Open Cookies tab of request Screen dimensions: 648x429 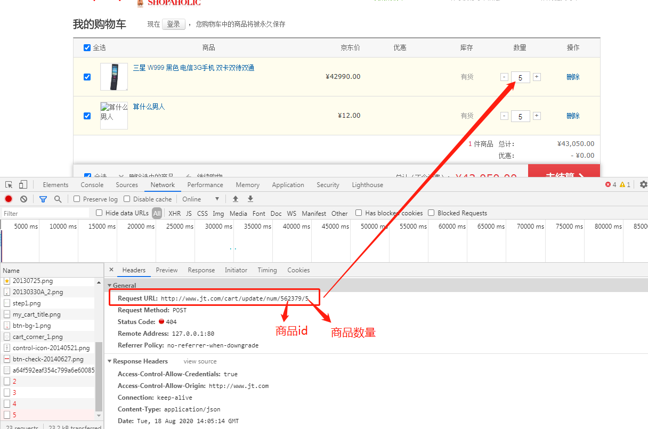tap(298, 270)
